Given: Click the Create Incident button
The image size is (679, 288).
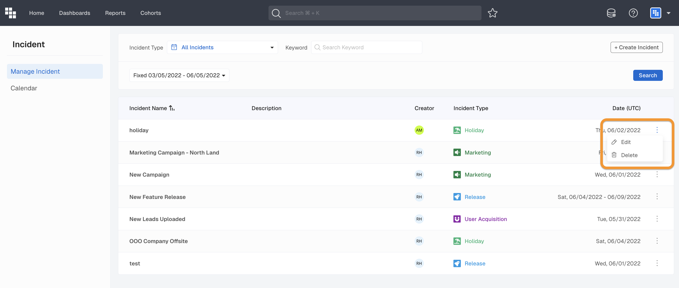Looking at the screenshot, I should tap(636, 47).
